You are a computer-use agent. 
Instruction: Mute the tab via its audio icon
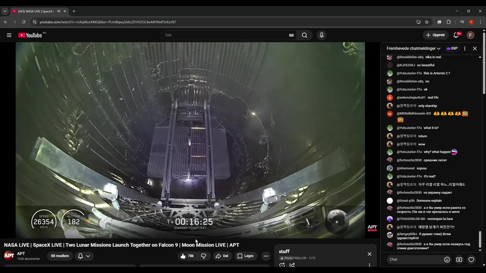pos(58,11)
